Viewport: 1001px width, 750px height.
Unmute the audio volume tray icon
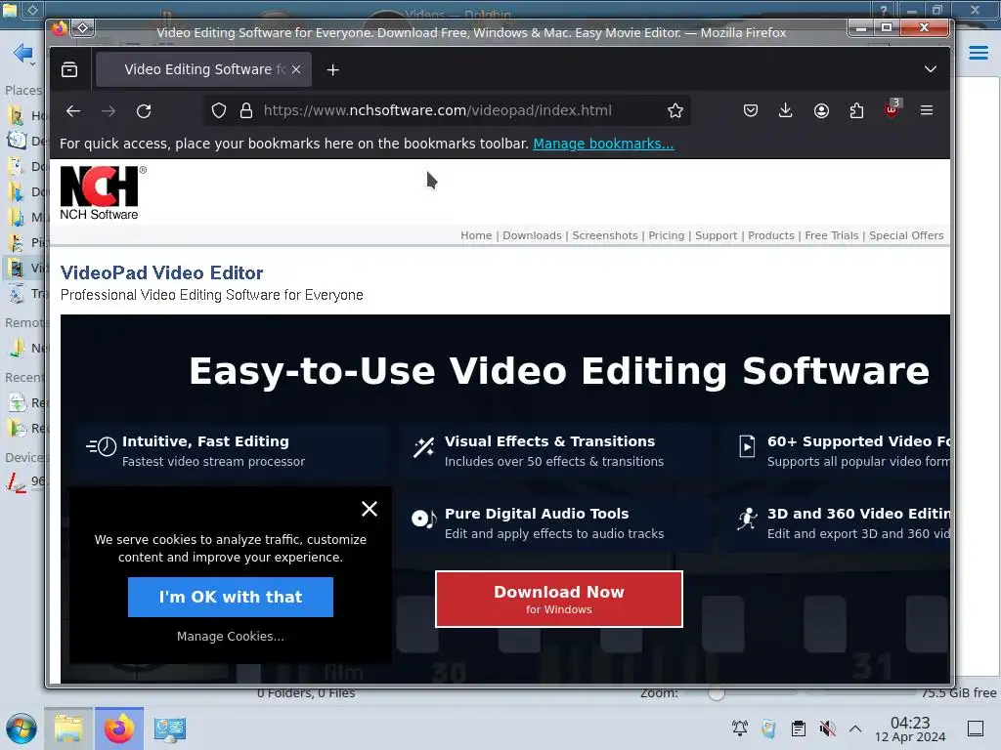click(x=827, y=729)
